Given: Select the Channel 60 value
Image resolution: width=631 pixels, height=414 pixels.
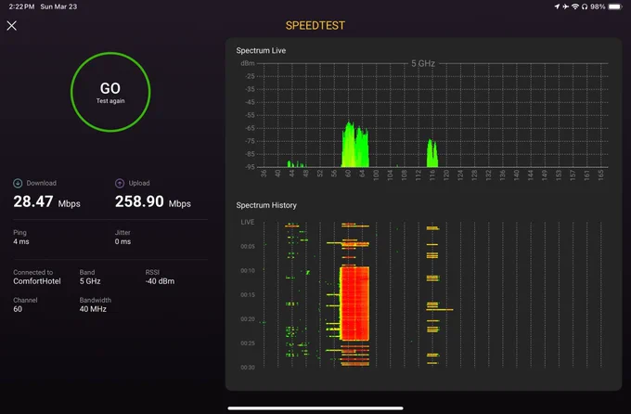Looking at the screenshot, I should (18, 309).
